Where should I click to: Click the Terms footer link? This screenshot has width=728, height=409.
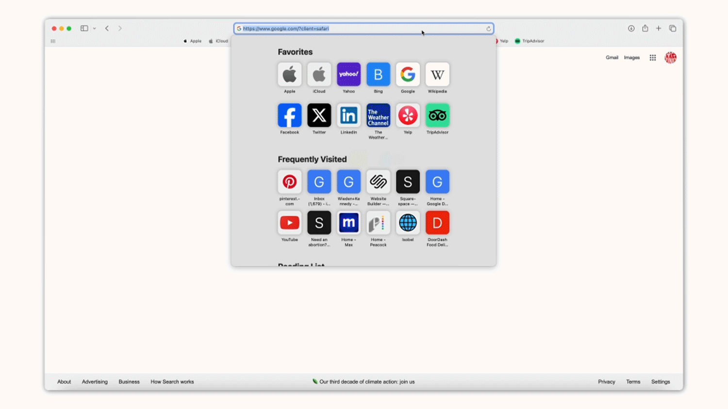tap(633, 382)
